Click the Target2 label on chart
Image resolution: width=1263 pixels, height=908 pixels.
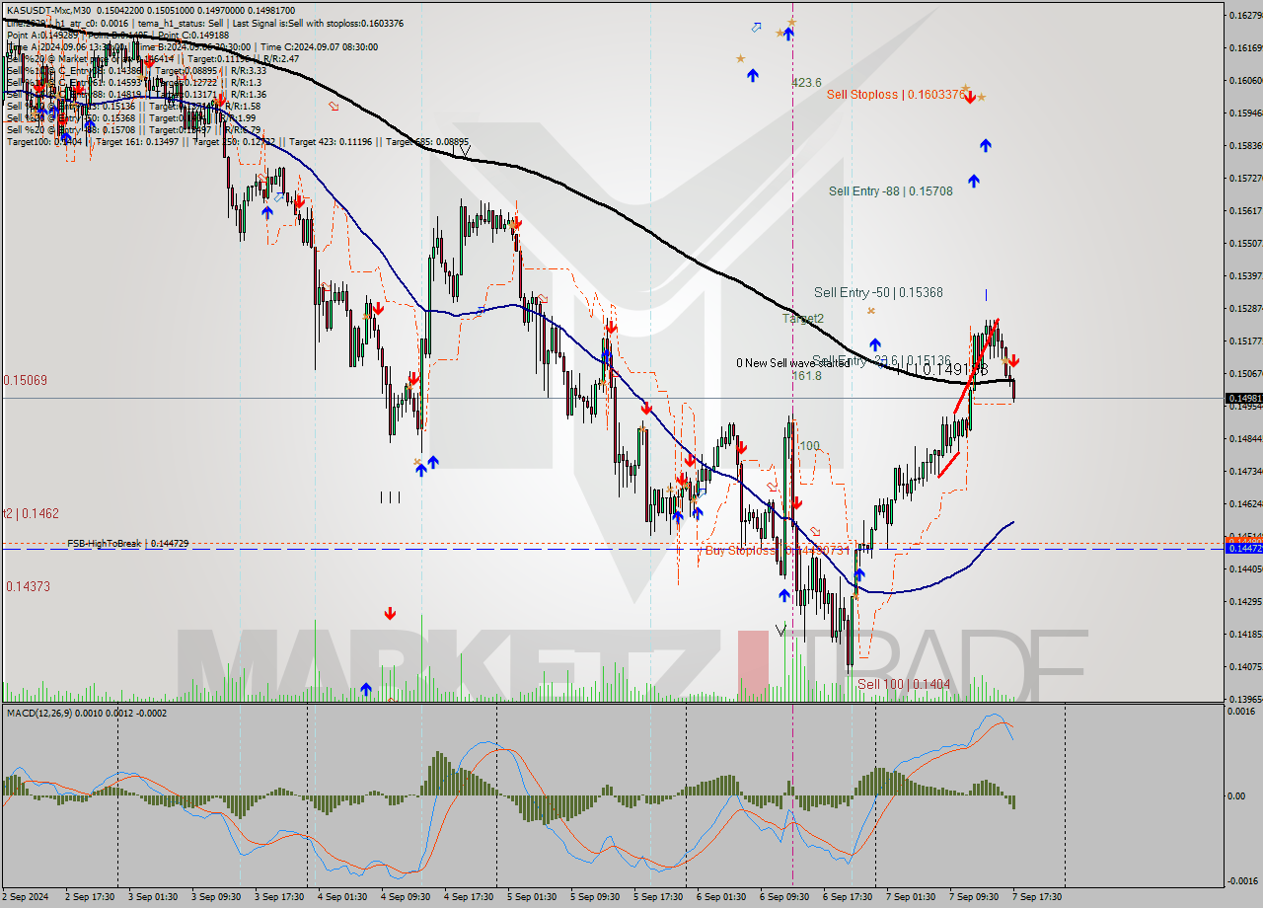803,319
